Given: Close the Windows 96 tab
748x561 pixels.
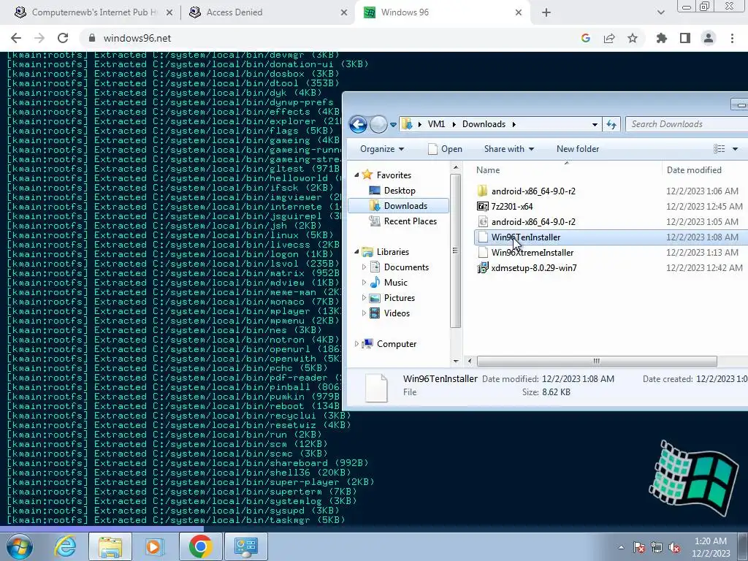Looking at the screenshot, I should (x=519, y=12).
